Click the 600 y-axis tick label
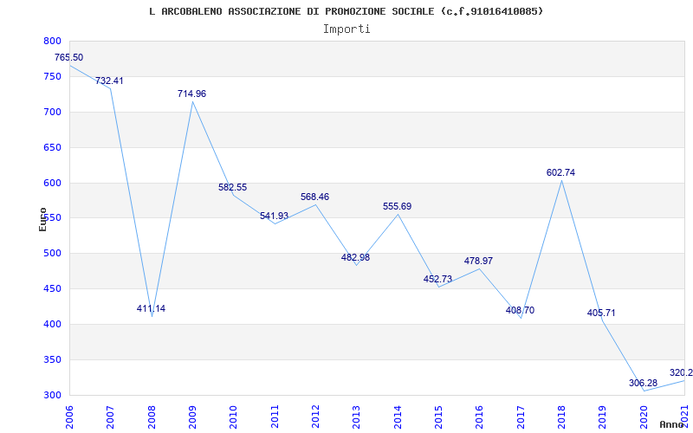Image resolution: width=693 pixels, height=433 pixels. [x=52, y=183]
